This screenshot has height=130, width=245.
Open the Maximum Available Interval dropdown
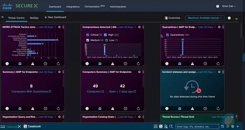pos(205,18)
